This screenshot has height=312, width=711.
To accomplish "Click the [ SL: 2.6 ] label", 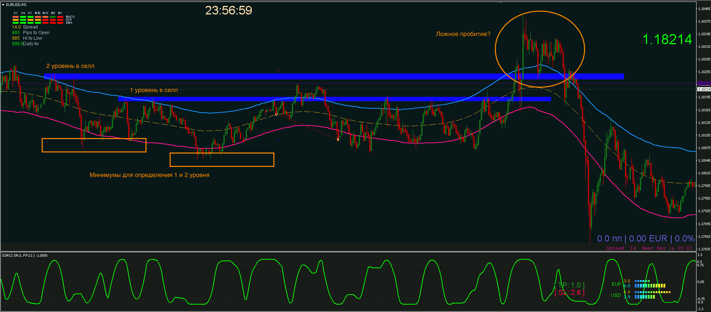I will 569,293.
